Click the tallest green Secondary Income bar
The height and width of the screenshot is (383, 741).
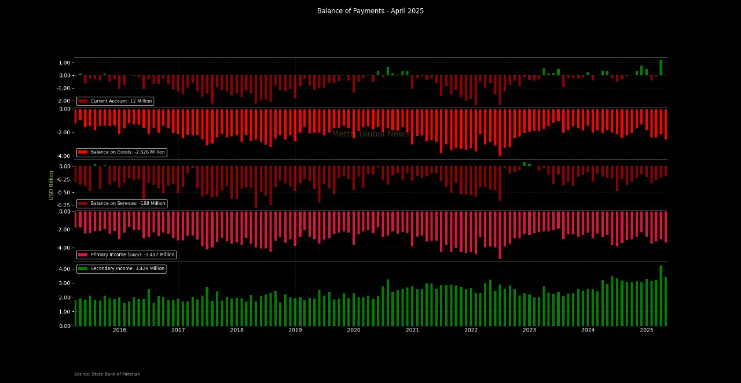(x=661, y=296)
